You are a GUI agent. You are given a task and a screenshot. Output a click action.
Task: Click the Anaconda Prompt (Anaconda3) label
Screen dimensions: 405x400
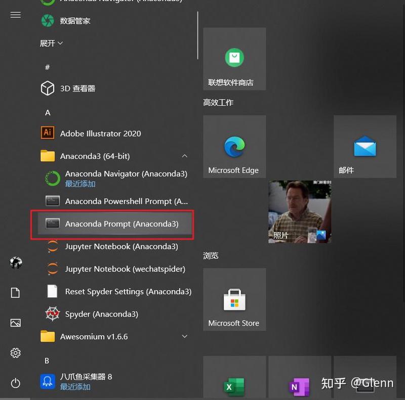coord(122,224)
